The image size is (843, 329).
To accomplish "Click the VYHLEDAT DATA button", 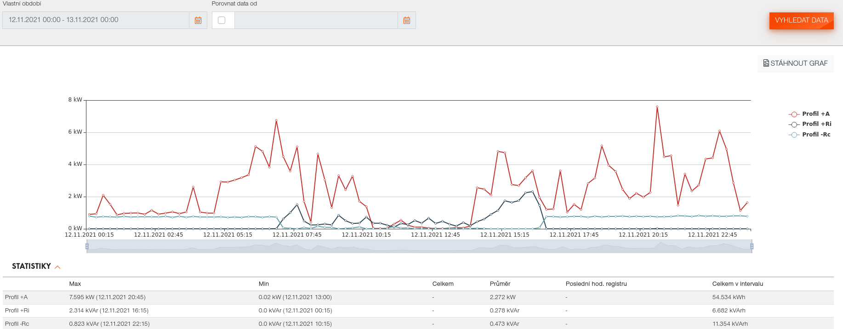I will pyautogui.click(x=801, y=20).
